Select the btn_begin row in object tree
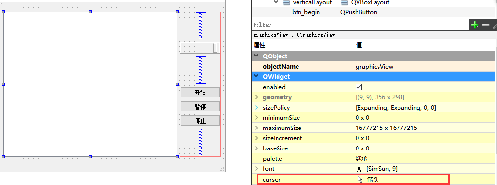This screenshot has height=185, width=497. pyautogui.click(x=374, y=12)
